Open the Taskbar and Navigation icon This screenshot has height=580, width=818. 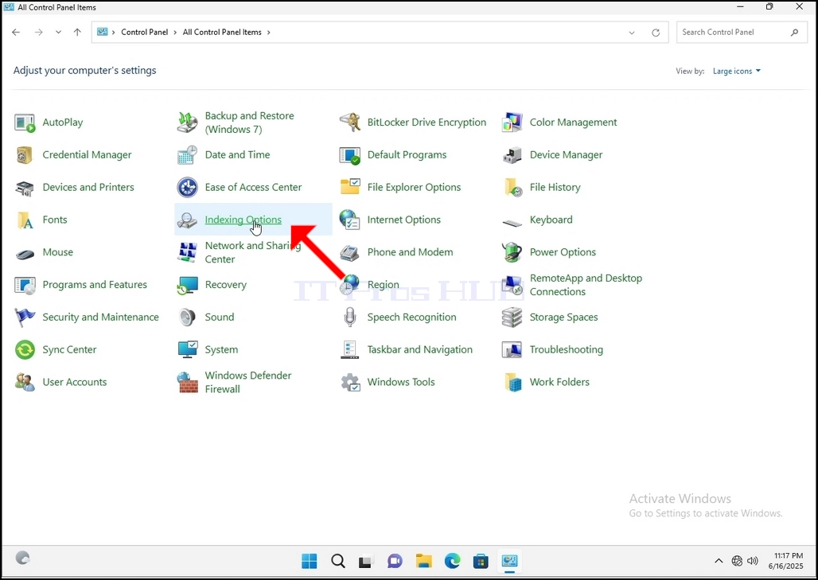[349, 350]
